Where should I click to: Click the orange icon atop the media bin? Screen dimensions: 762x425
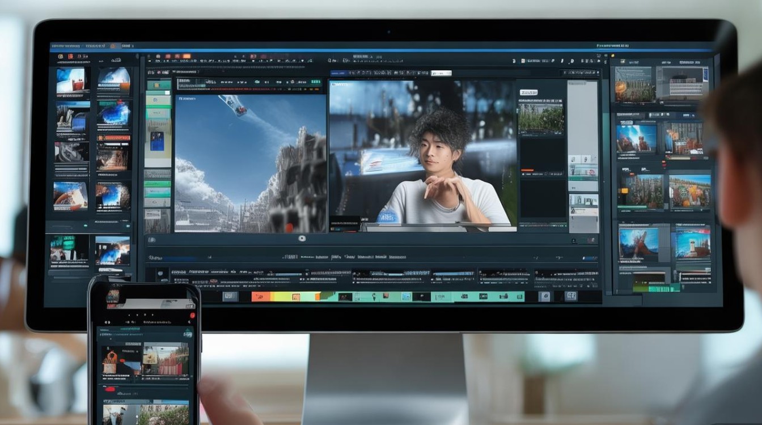tap(70, 57)
